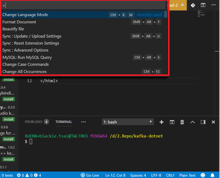Open the editor more actions ellipsis
220x178 pixels.
pos(214,5)
